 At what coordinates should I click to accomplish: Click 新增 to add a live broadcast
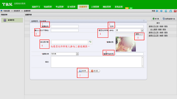(156, 19)
